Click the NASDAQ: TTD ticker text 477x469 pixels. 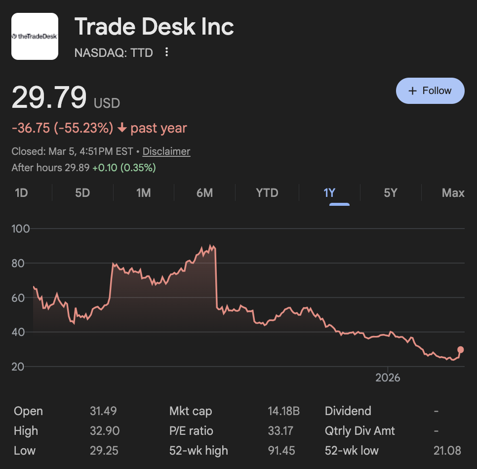(114, 52)
